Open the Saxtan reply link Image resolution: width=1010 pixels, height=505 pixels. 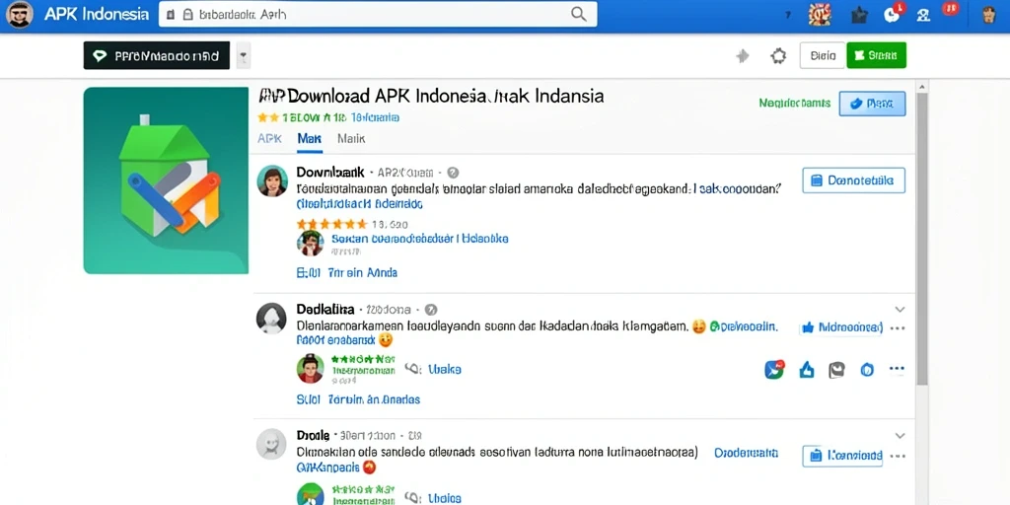point(419,239)
